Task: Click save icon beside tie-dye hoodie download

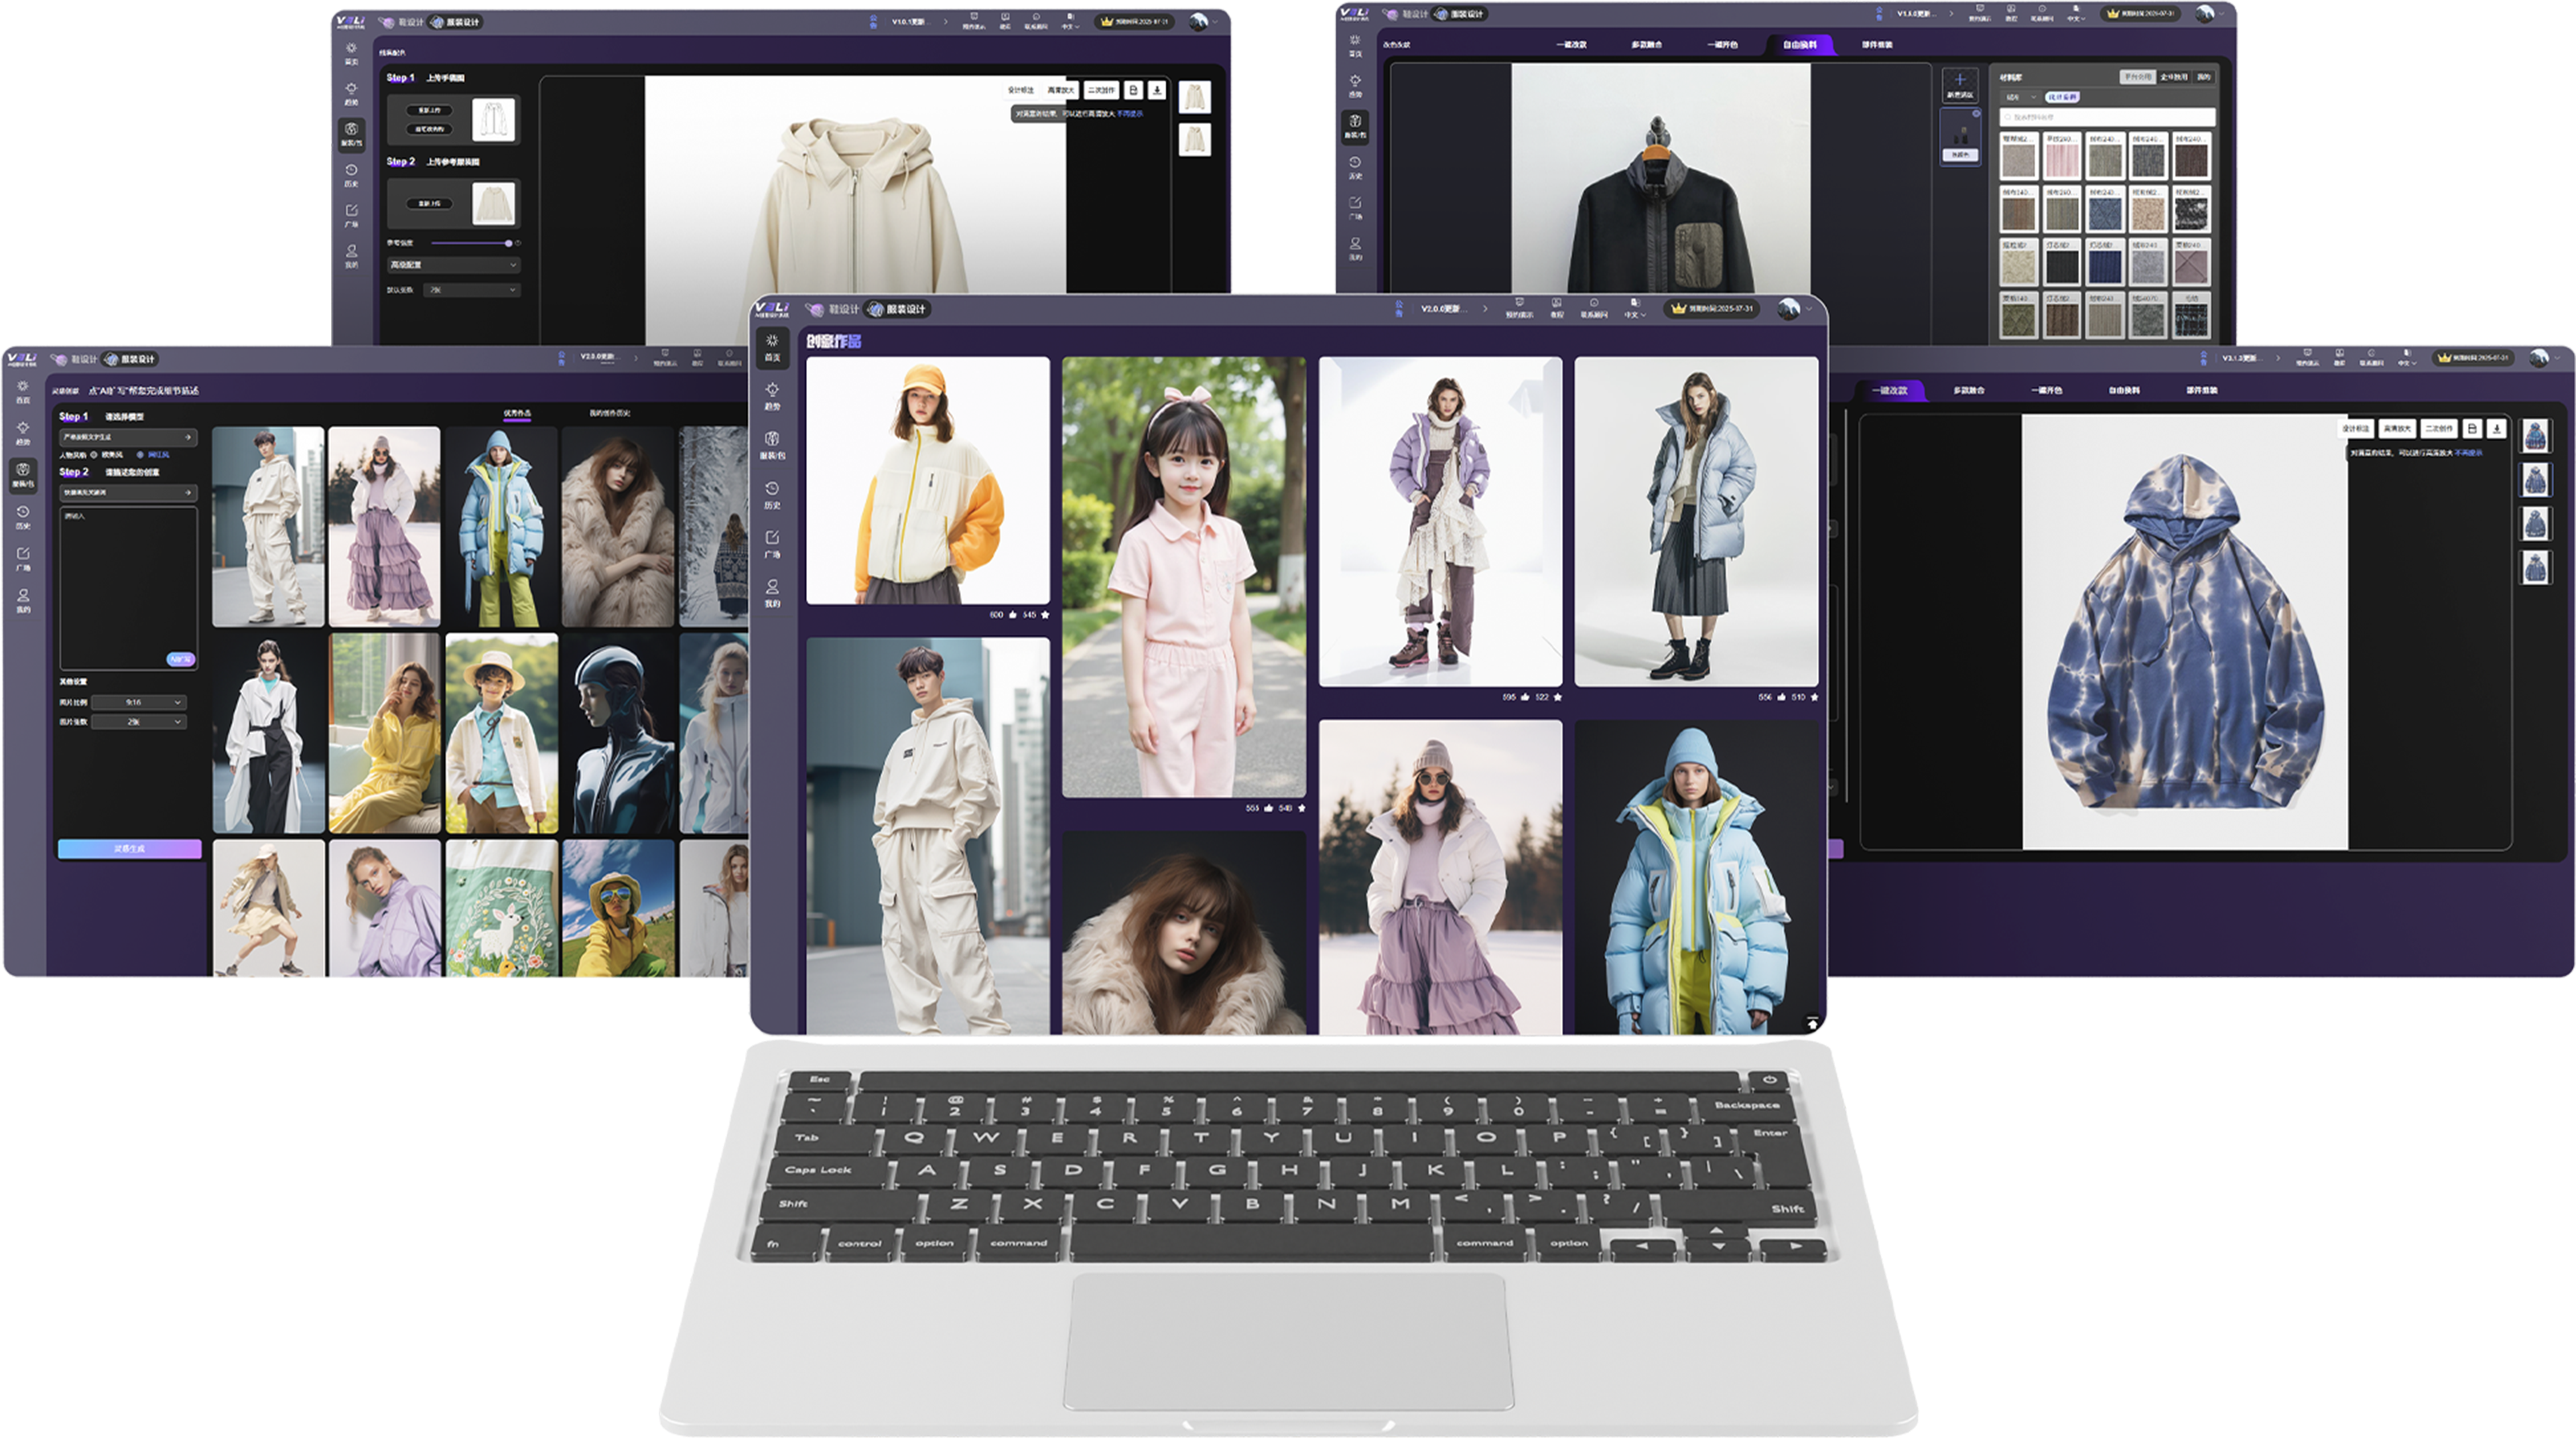Action: 2472,428
